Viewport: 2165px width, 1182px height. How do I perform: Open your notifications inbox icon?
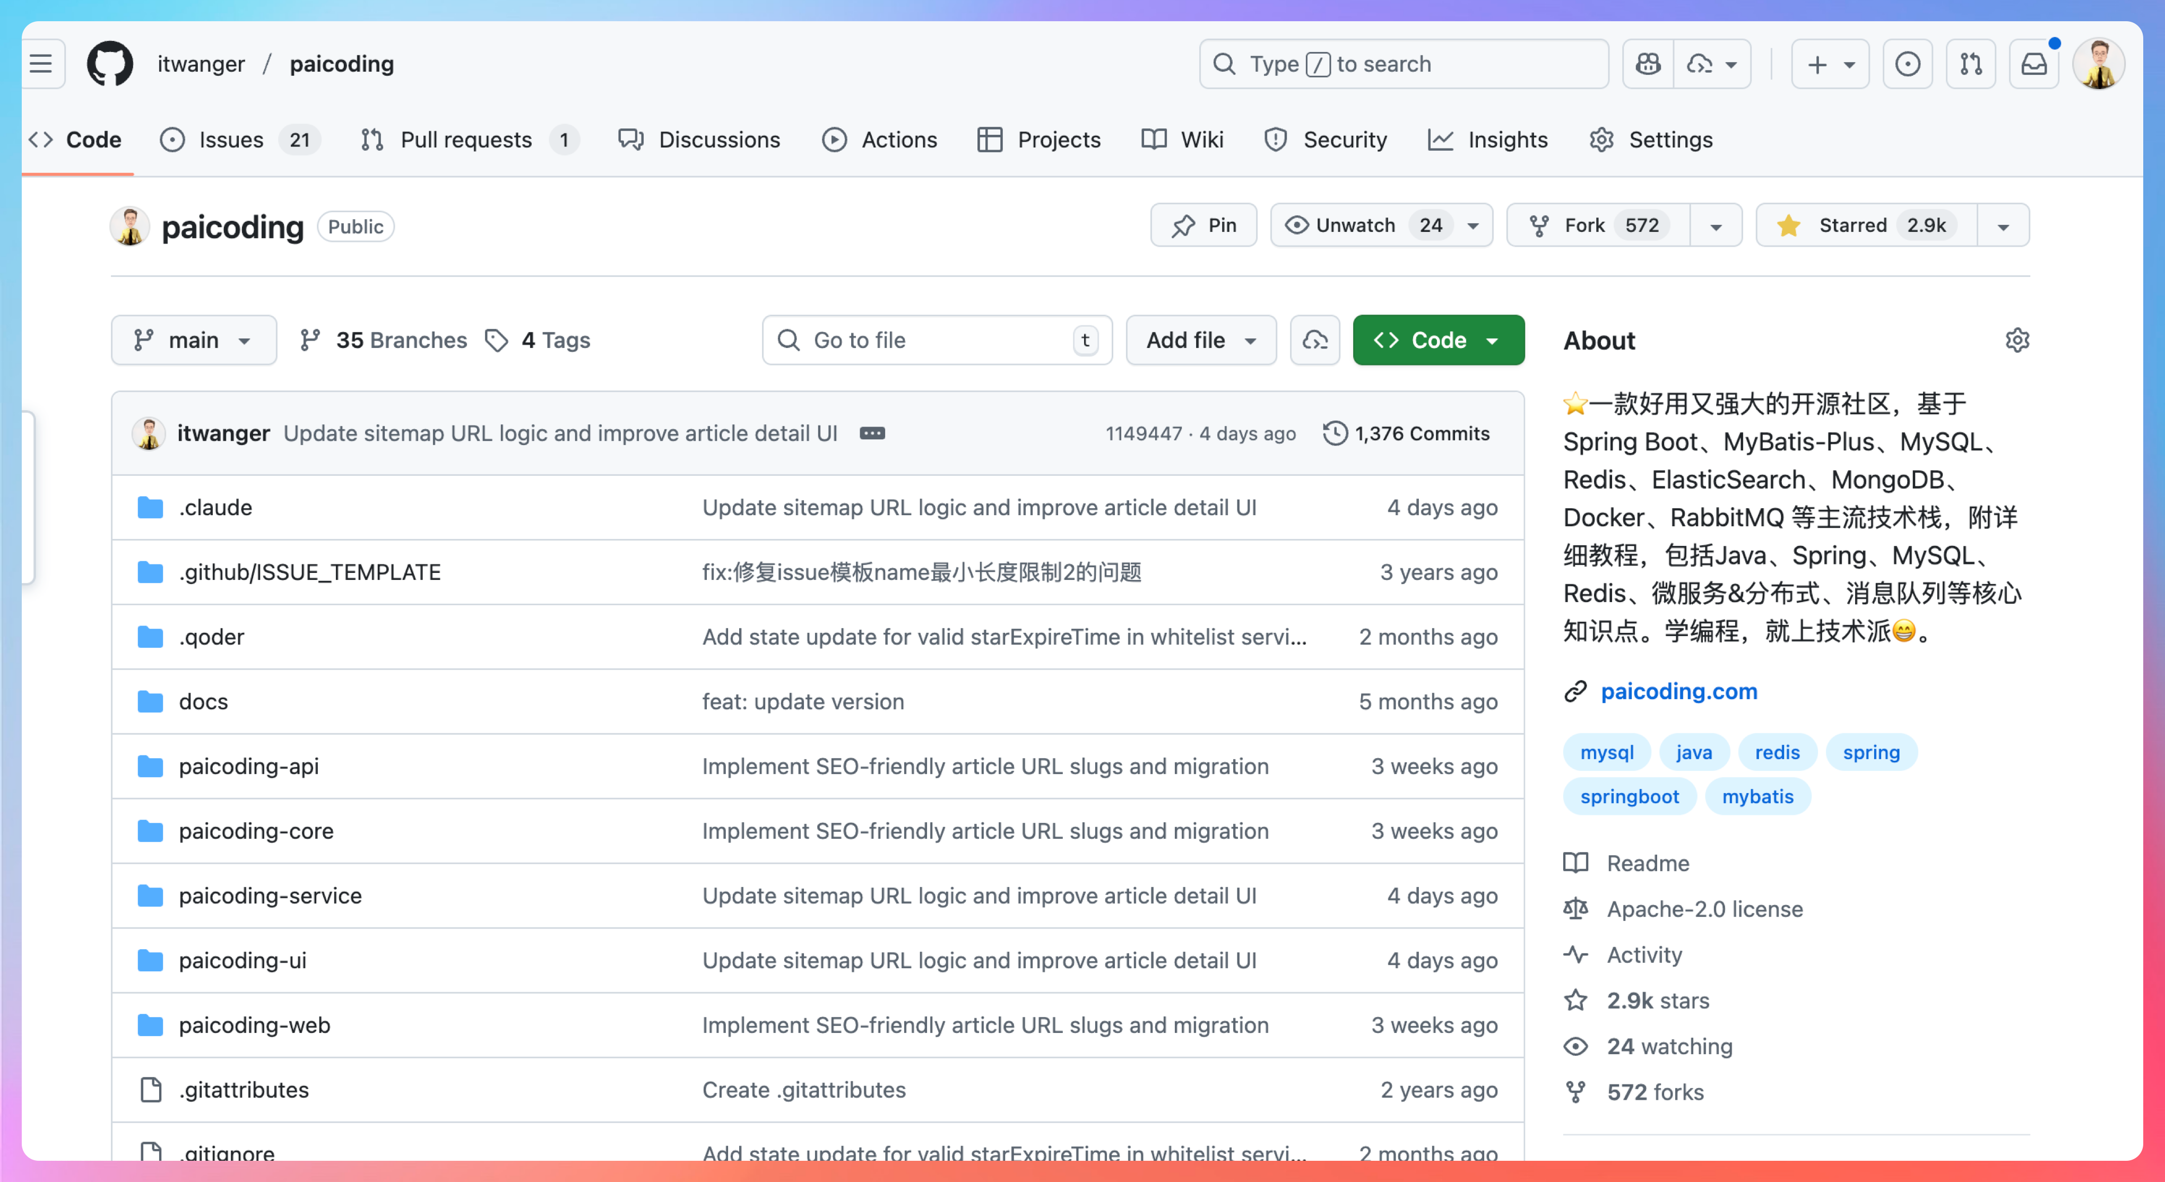[x=2034, y=63]
